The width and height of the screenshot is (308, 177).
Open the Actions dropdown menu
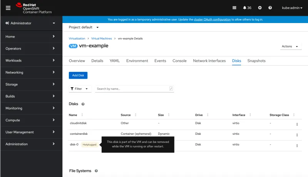tap(291, 46)
